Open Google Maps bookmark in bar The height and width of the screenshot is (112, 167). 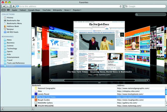tap(34, 10)
